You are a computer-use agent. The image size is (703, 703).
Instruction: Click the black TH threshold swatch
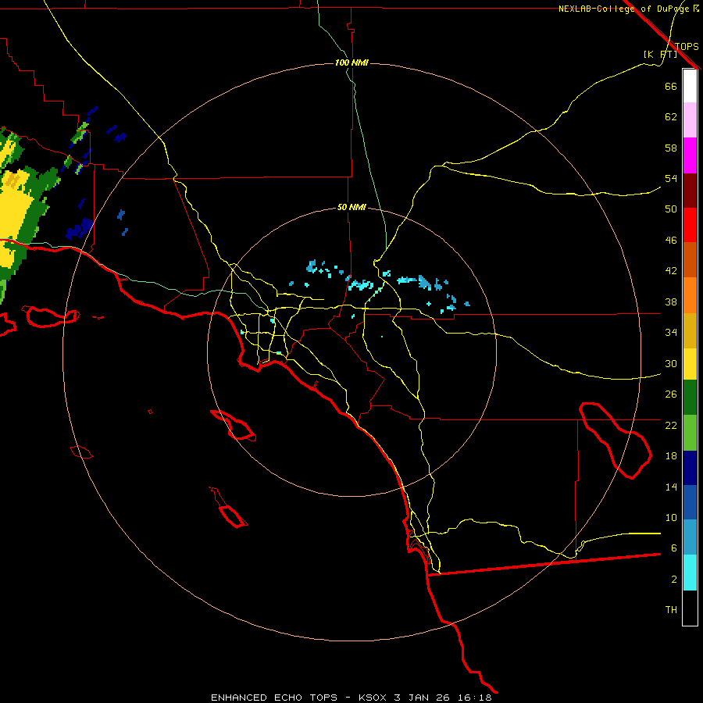click(x=690, y=608)
